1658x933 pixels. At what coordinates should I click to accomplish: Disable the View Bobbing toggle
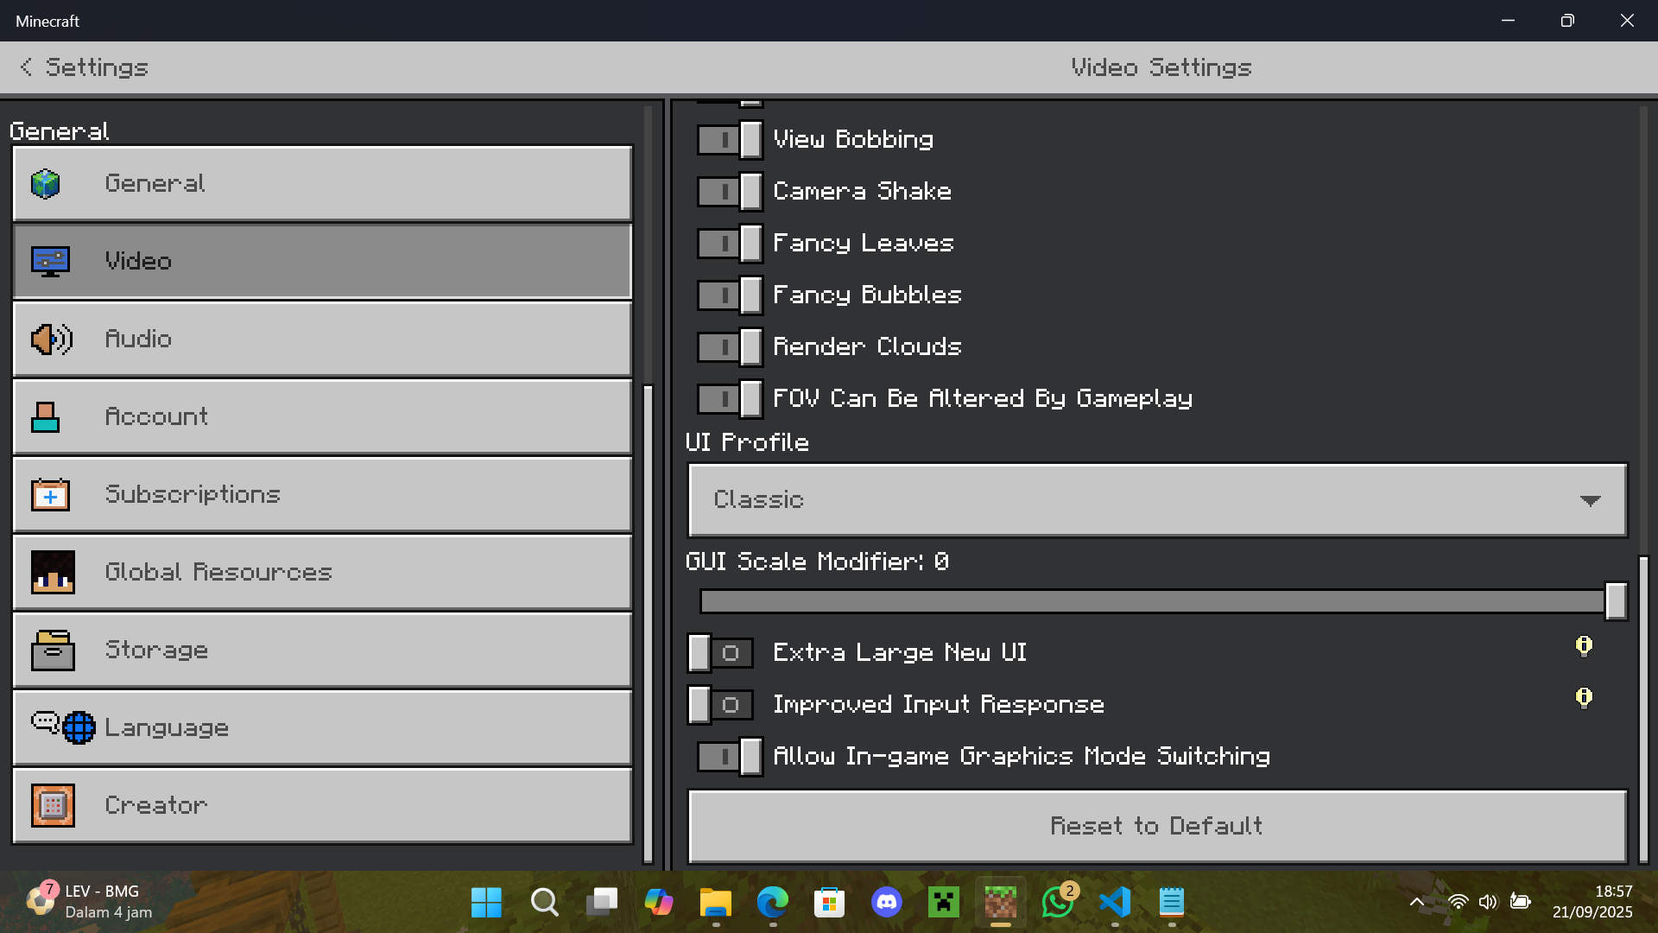[x=730, y=140]
